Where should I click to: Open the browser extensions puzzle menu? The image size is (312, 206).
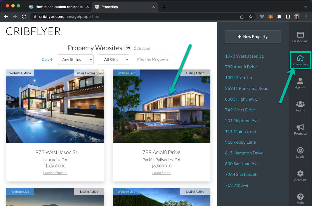point(279,17)
